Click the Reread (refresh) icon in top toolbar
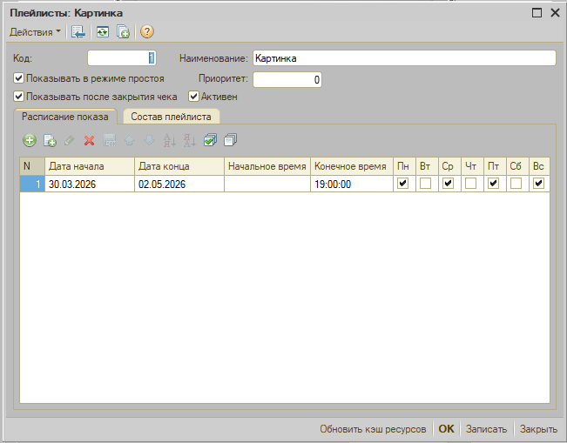 click(x=103, y=32)
